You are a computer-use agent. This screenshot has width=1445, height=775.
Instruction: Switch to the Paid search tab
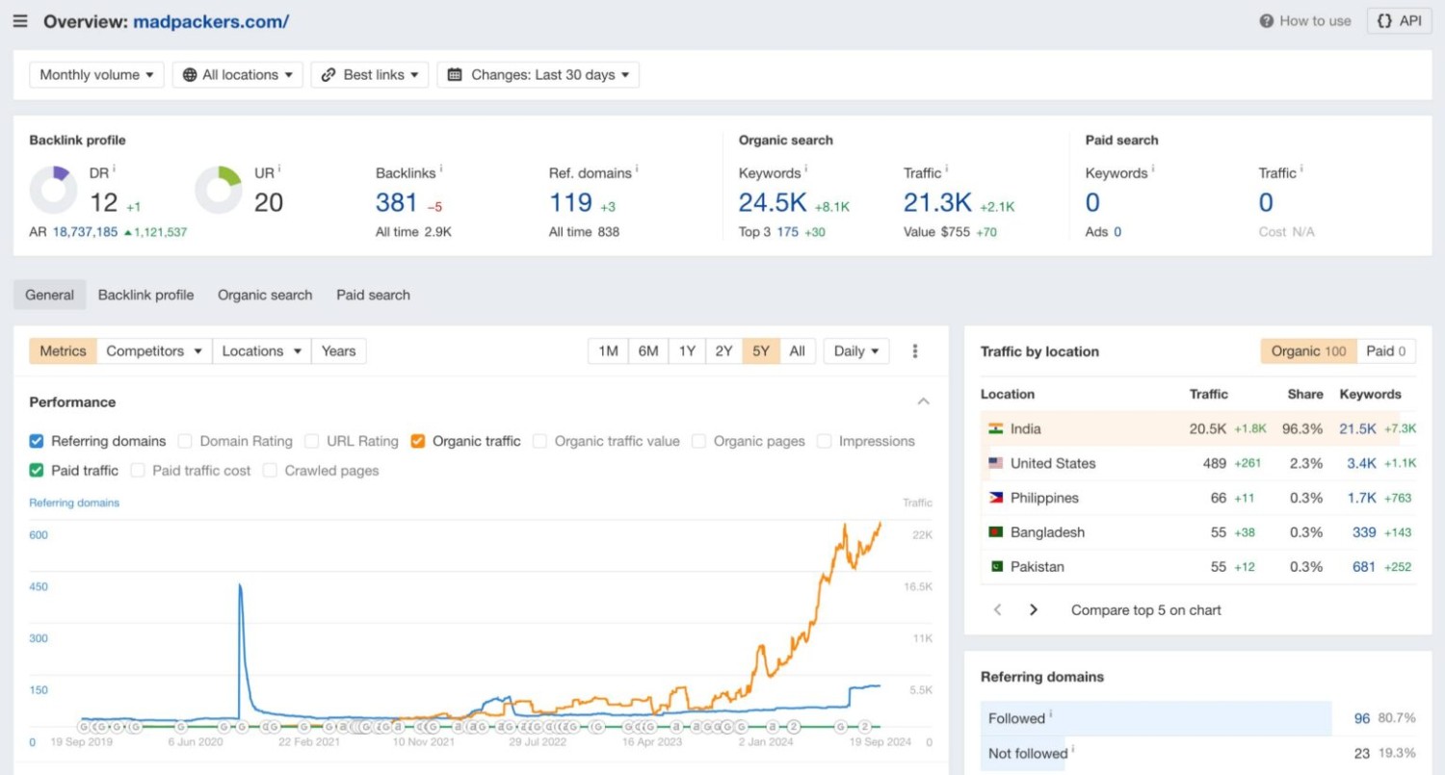pyautogui.click(x=372, y=295)
